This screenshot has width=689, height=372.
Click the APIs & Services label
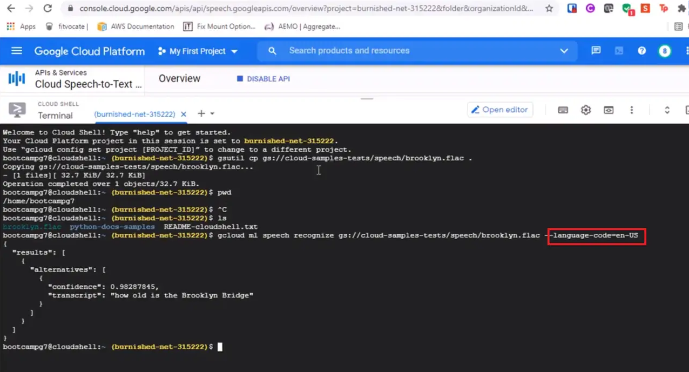(61, 72)
